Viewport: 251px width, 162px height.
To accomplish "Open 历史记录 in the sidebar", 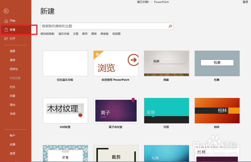I will click(15, 78).
